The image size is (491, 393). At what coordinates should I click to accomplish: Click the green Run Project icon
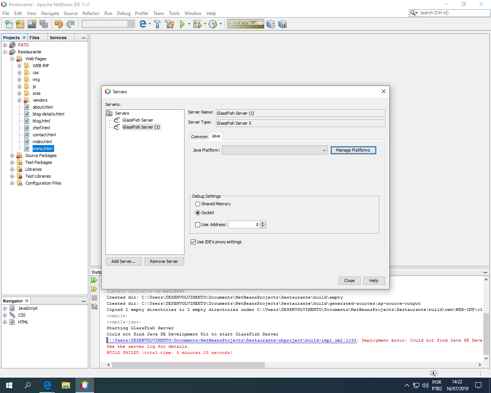coord(182,24)
